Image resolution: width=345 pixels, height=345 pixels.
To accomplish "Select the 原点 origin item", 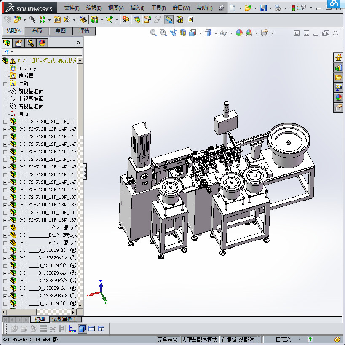I will click(x=23, y=114).
